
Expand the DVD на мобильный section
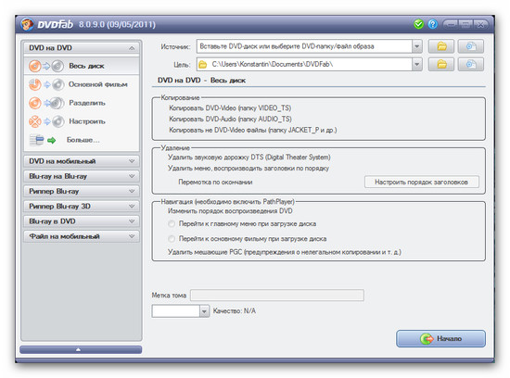(x=82, y=161)
